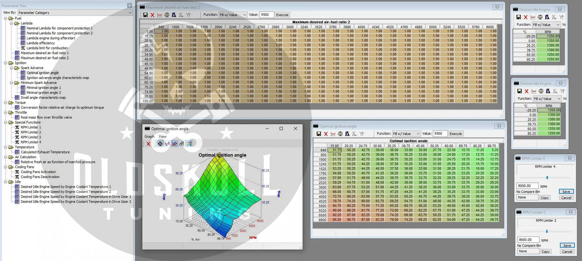The image size is (582, 261).
Task: Click Execute button in air-fuel ratio window
Action: click(x=282, y=15)
